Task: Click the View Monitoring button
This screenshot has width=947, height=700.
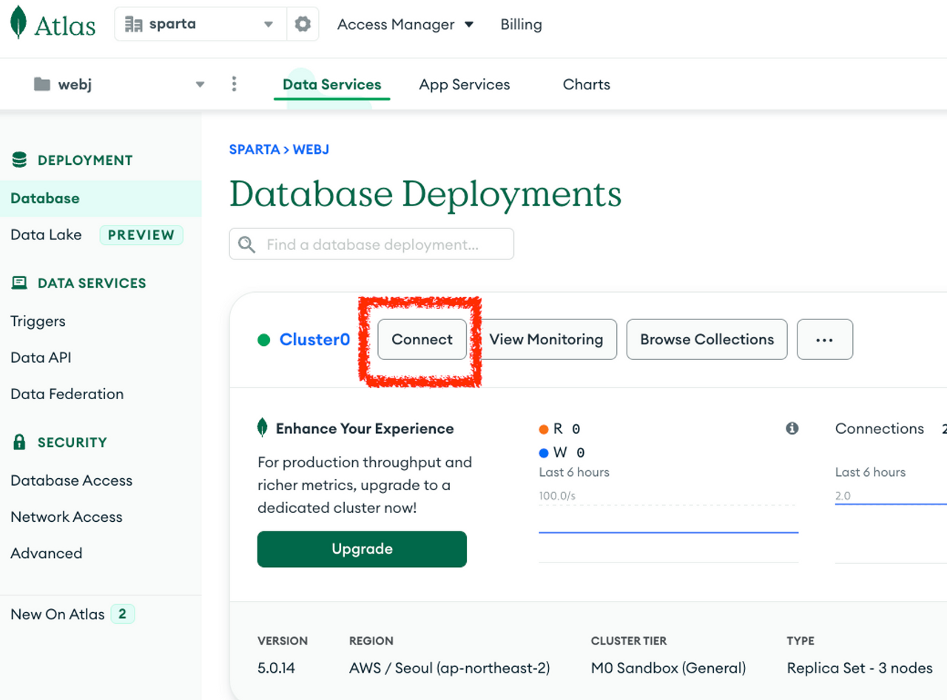Action: point(546,340)
